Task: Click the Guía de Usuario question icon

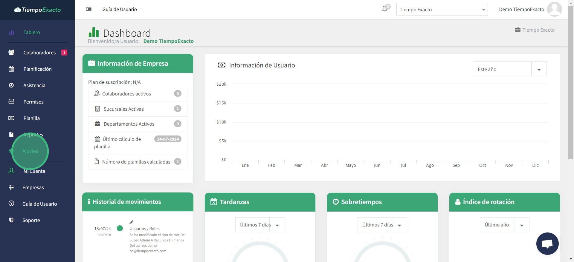Action: (11, 204)
